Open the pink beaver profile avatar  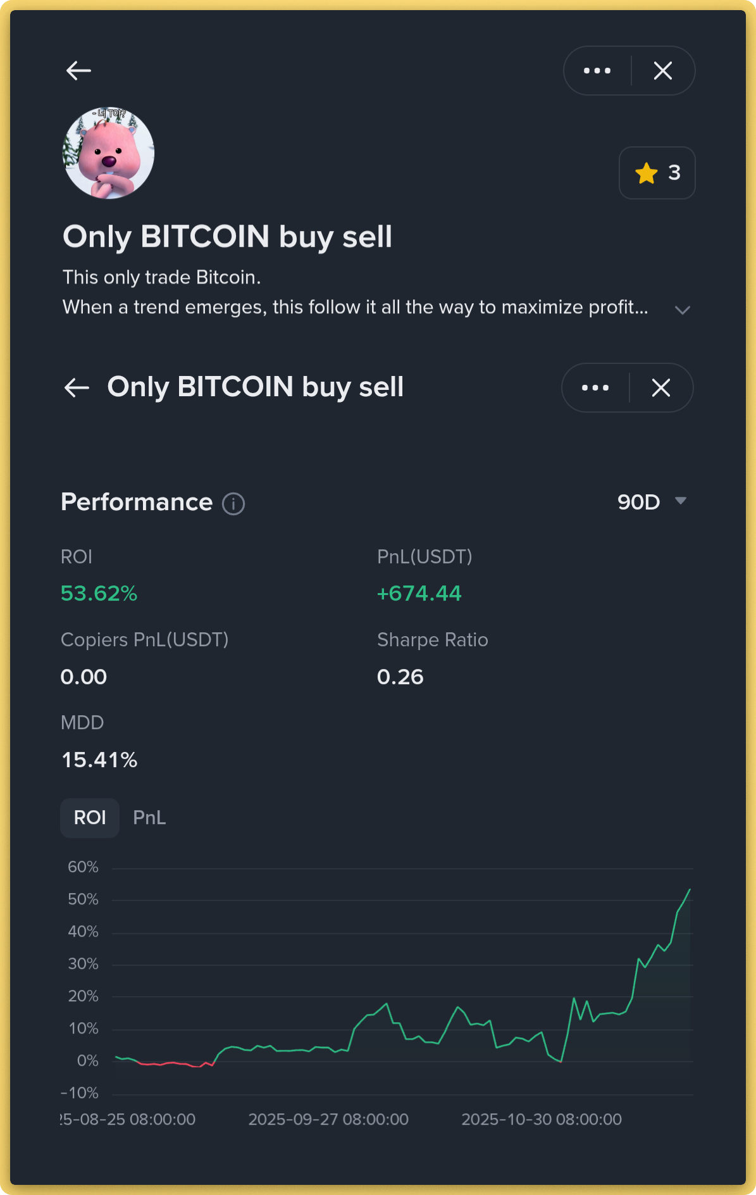point(108,153)
